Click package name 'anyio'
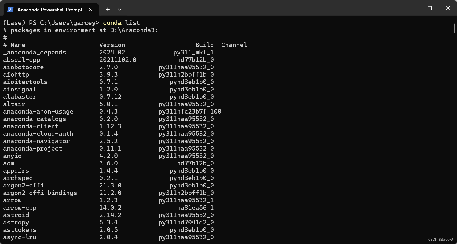Viewport: 457px width, 244px height. coord(12,156)
